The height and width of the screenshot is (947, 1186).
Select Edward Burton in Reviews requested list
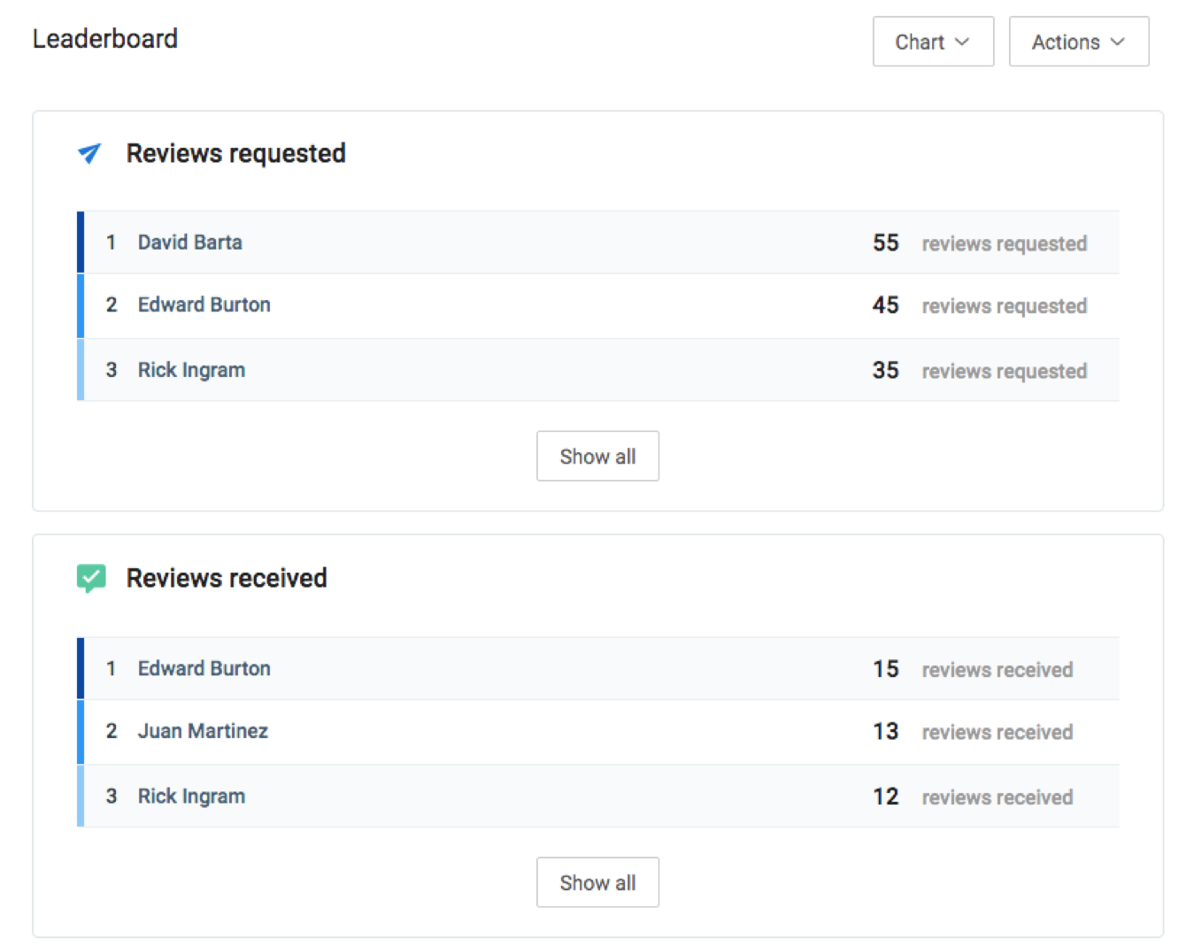pos(204,305)
